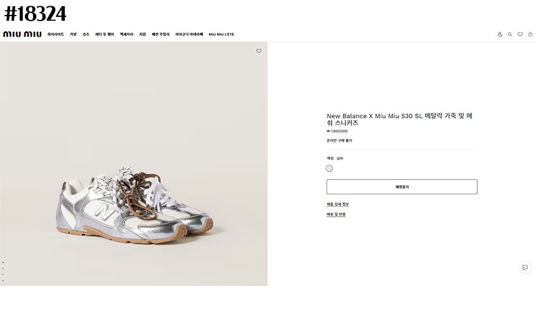536x322 pixels.
Task: Open the 하이라이트 menu
Action: (55, 34)
